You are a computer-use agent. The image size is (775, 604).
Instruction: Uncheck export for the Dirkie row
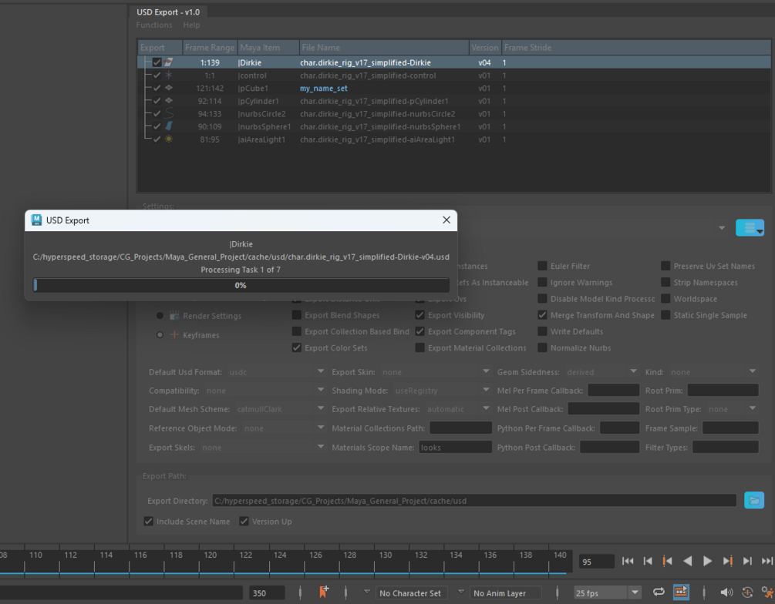157,62
